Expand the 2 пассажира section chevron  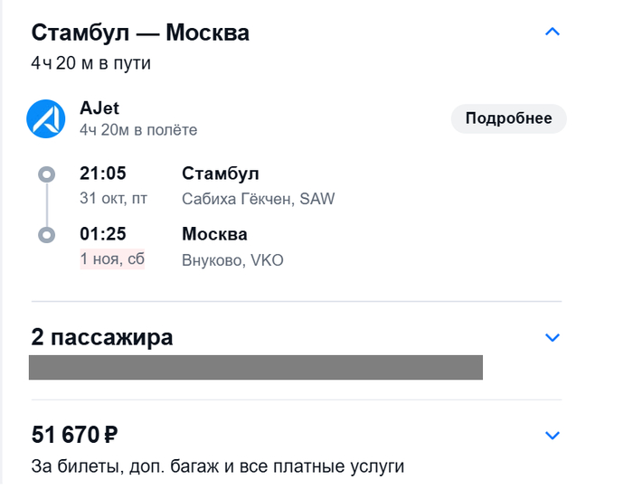(x=553, y=338)
